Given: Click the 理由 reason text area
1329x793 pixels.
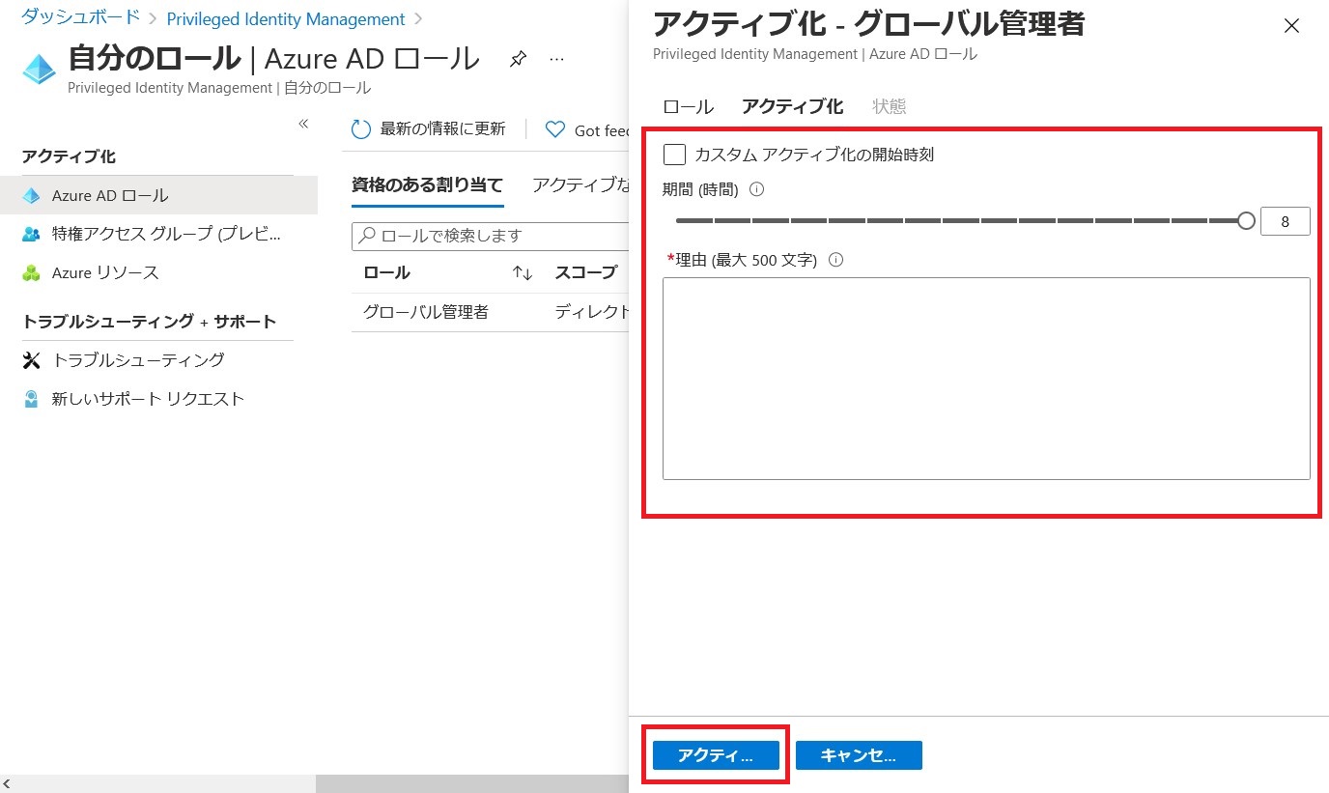Looking at the screenshot, I should point(986,379).
